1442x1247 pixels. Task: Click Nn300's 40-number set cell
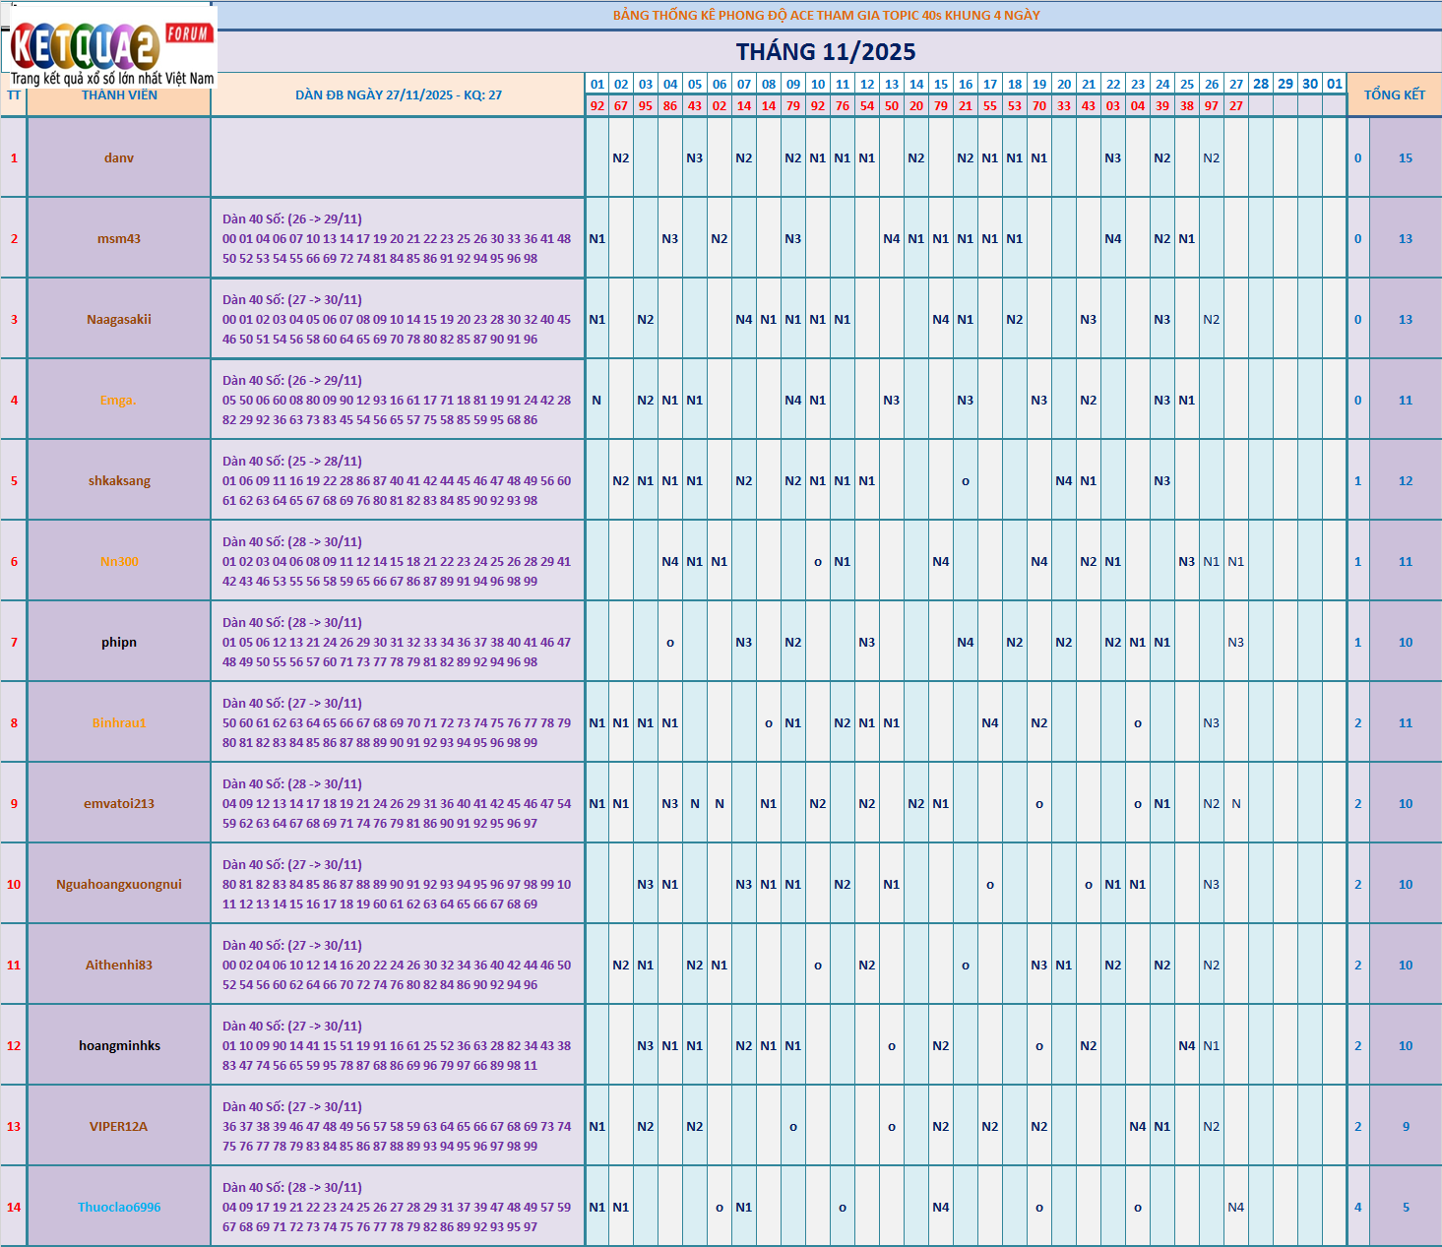(x=399, y=561)
